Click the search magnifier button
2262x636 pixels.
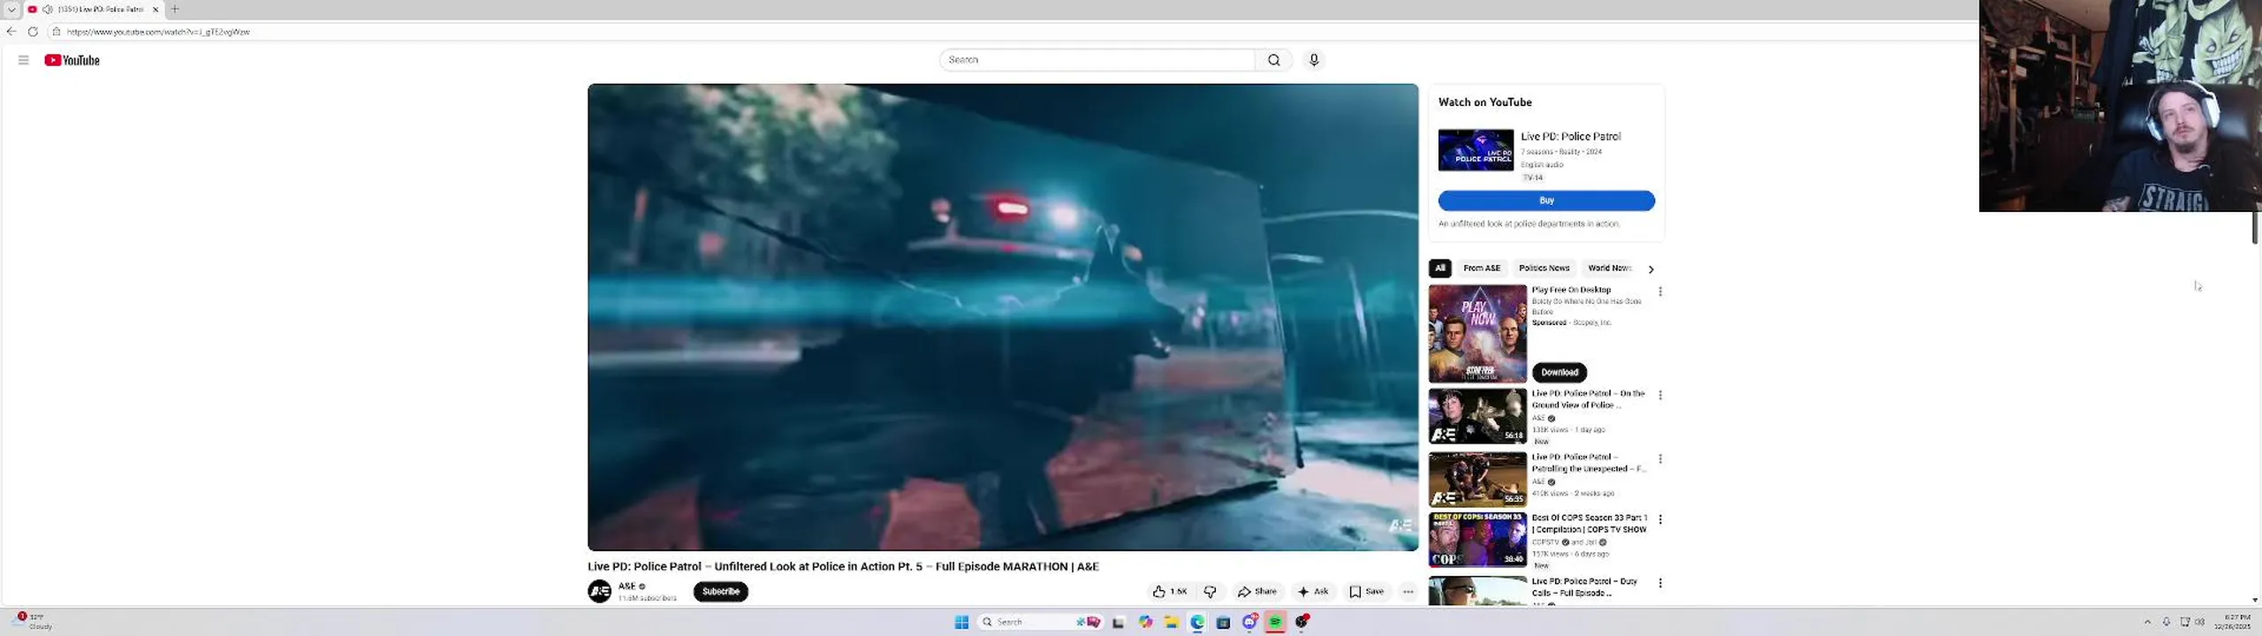[1273, 60]
